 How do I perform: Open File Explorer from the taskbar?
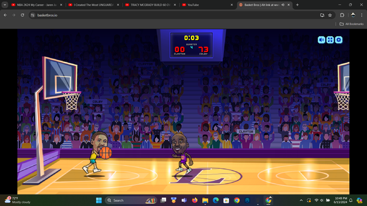pyautogui.click(x=205, y=200)
